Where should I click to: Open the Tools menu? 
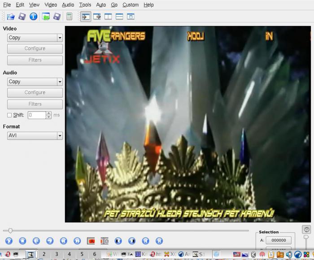pos(85,4)
